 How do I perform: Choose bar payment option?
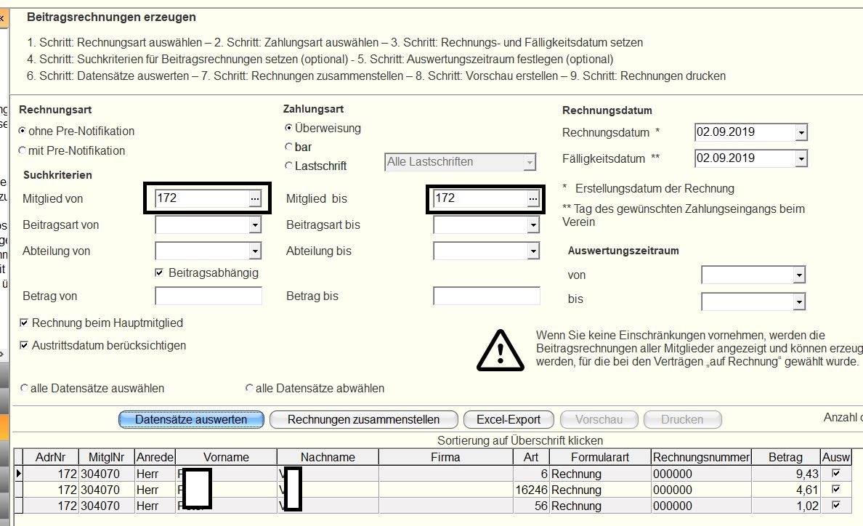tap(289, 147)
